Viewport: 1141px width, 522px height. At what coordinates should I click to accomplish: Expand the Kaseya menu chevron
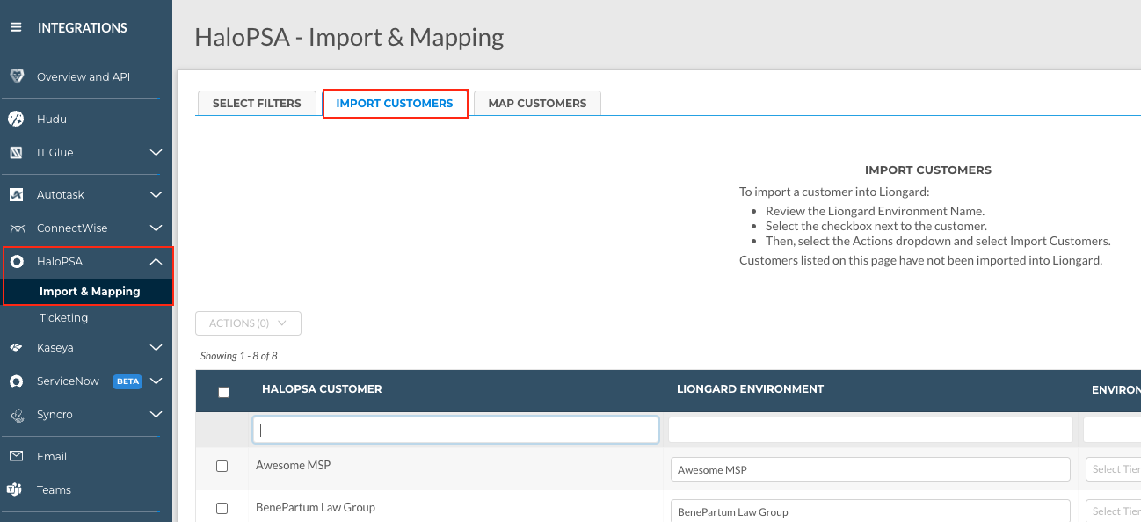[x=156, y=348]
